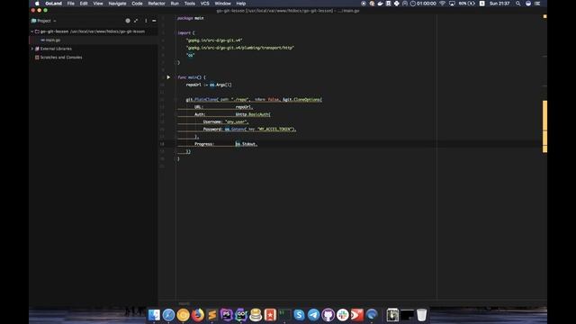Viewport: 576px width, 324px height.
Task: Click battery indicator in menu bar
Action: [466, 4]
